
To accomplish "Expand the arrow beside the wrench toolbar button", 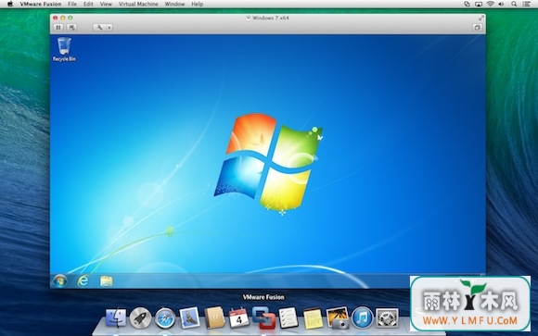I will point(109,28).
